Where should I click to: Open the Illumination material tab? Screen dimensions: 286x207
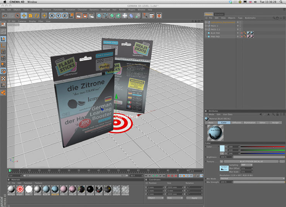(250, 123)
